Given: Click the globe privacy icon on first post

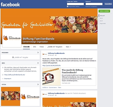Looking at the screenshot, I should [x=56, y=55].
